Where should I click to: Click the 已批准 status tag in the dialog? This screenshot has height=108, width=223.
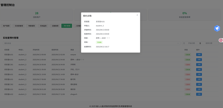click(99, 42)
